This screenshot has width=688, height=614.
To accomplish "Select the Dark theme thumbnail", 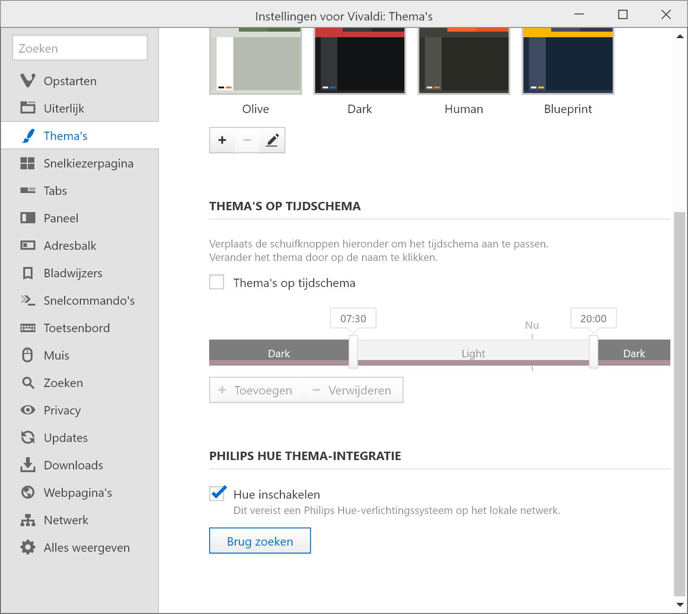I will point(360,61).
